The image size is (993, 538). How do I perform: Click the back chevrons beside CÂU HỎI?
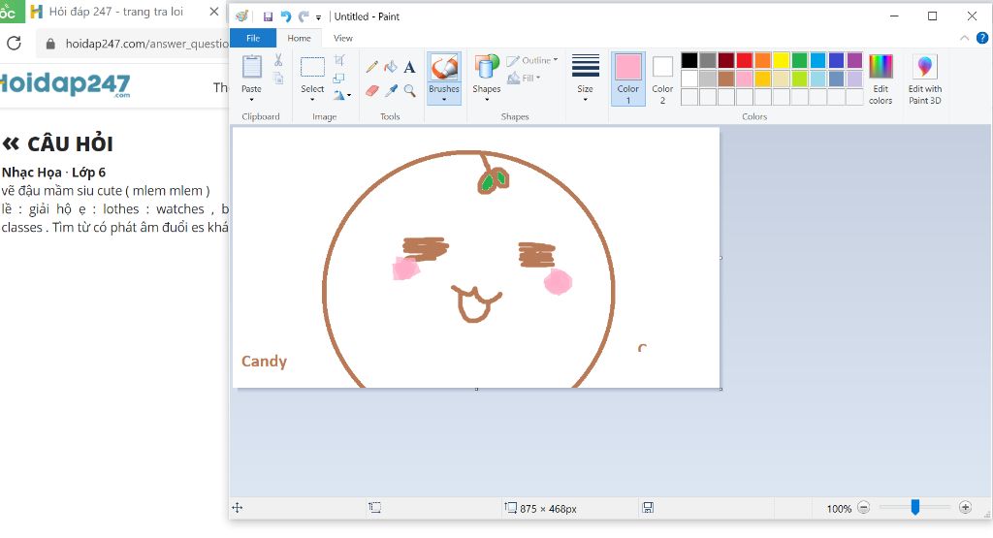tap(11, 143)
